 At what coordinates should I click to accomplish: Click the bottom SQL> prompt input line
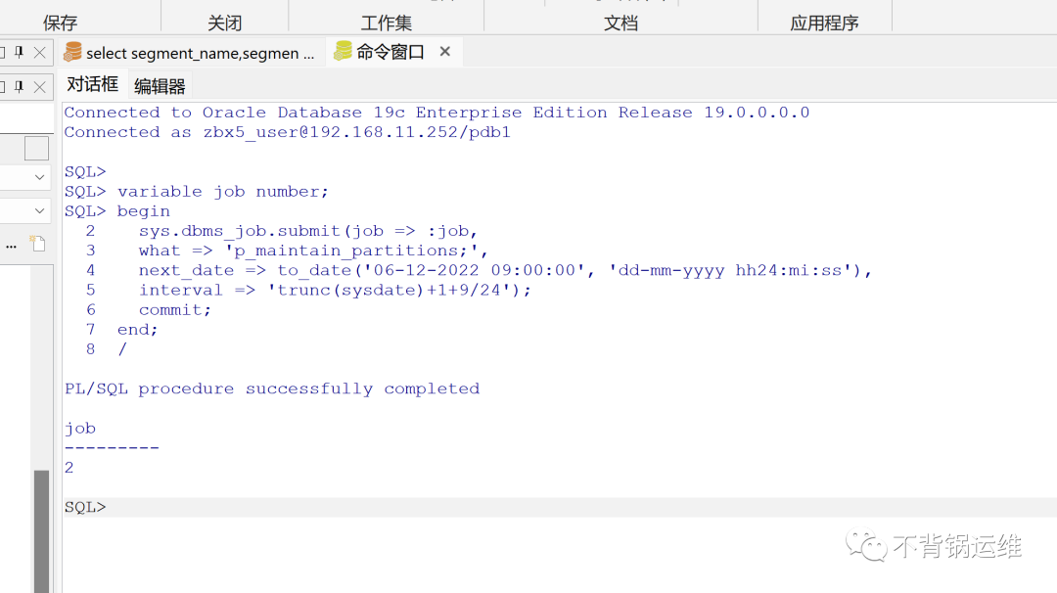(560, 508)
